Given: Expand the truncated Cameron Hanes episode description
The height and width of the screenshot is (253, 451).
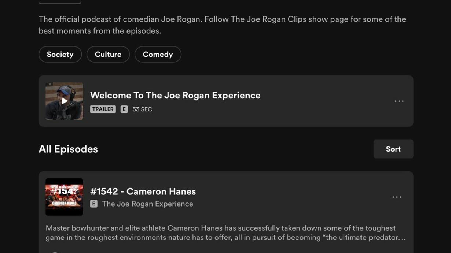Looking at the screenshot, I should [x=401, y=237].
